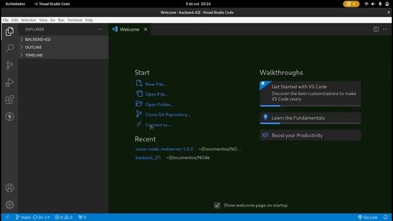Screen dimensions: 393x221
Task: Toggle Show welcome page on startup checkbox
Action: click(x=217, y=205)
